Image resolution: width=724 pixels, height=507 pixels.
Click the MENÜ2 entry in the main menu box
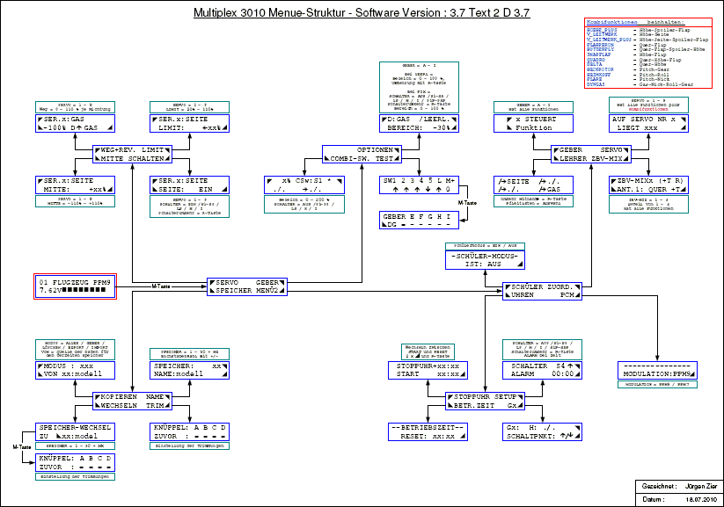(x=267, y=291)
